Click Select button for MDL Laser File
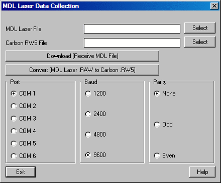The image size is (221, 183). pos(200,28)
